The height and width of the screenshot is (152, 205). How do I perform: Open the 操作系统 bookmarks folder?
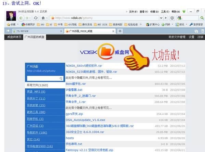85,25
